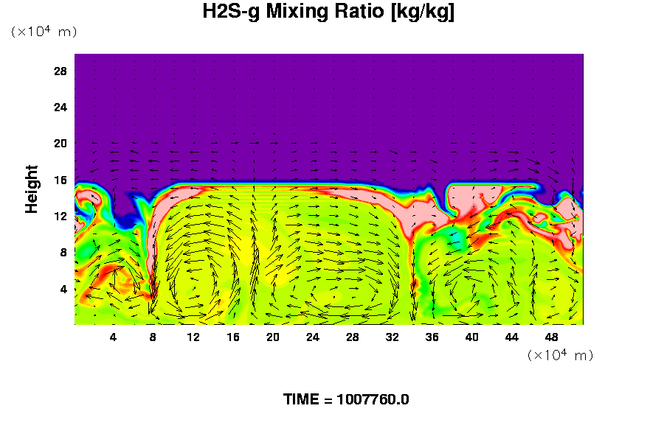Click the 12 tick on the horizontal axis
This screenshot has width=664, height=442.
[193, 337]
